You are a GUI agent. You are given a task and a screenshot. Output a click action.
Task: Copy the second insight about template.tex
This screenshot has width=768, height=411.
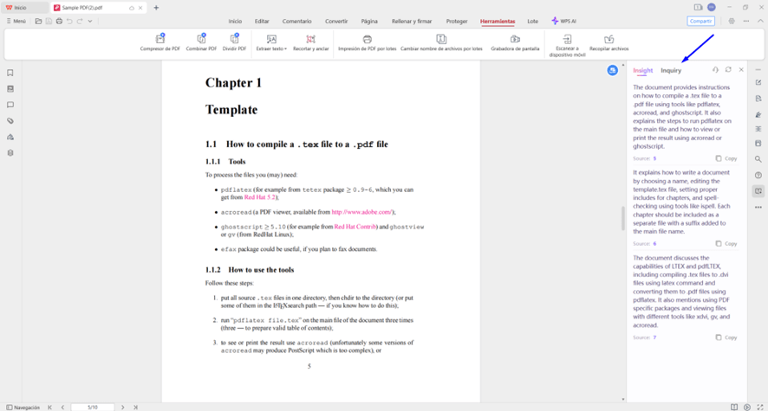coord(726,243)
